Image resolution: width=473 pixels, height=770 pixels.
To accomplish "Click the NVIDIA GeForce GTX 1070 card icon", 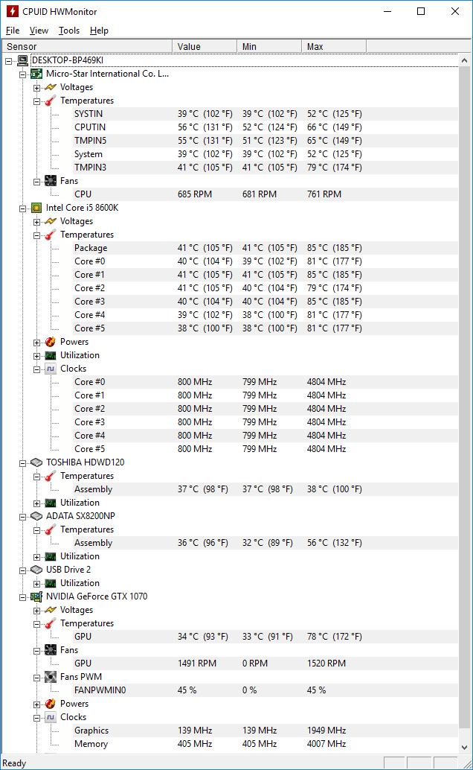I will tap(36, 596).
